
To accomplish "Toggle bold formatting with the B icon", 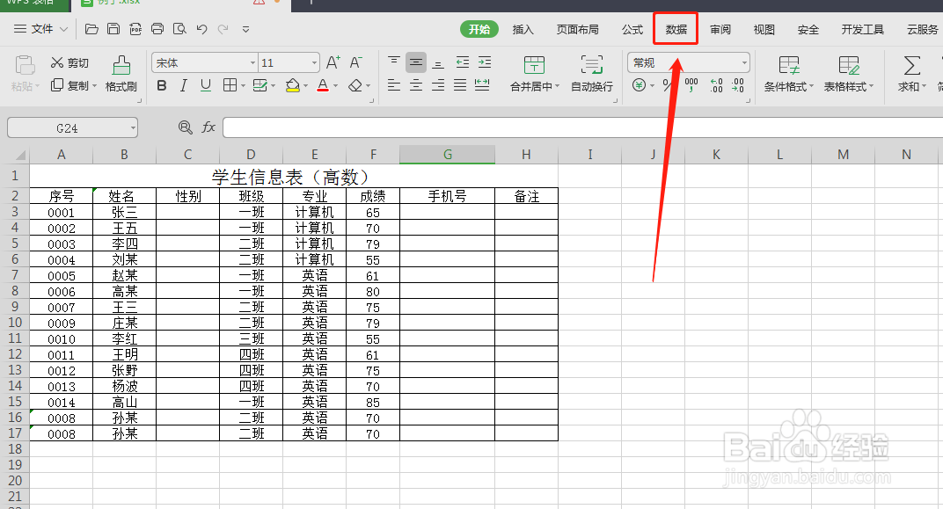I will click(162, 85).
